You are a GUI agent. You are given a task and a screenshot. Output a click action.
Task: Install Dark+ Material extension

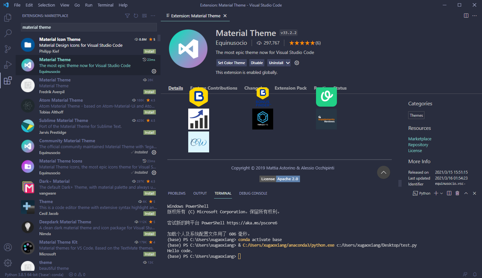pyautogui.click(x=150, y=193)
